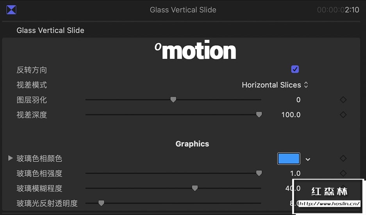The height and width of the screenshot is (215, 366).
Task: Click keyframe diamond for 视差深度
Action: [343, 115]
